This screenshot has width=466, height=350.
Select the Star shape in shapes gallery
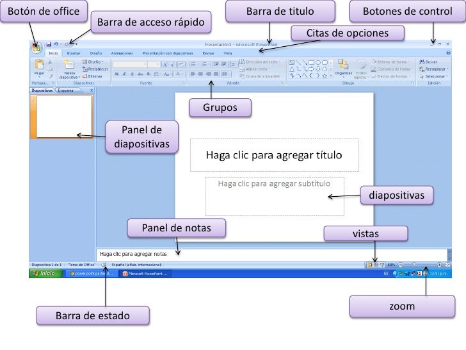(325, 76)
